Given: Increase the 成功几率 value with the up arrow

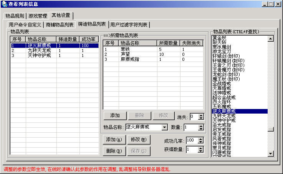Looking at the screenshot, I should click(x=201, y=138).
